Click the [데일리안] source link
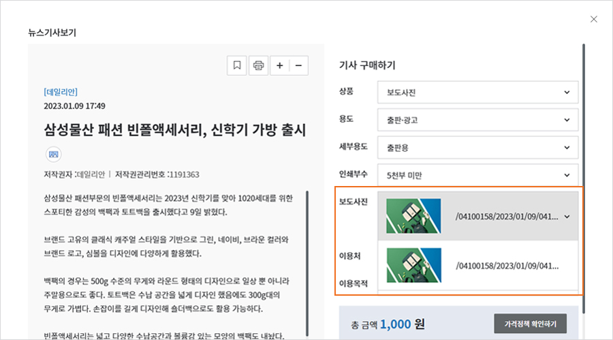 (61, 92)
